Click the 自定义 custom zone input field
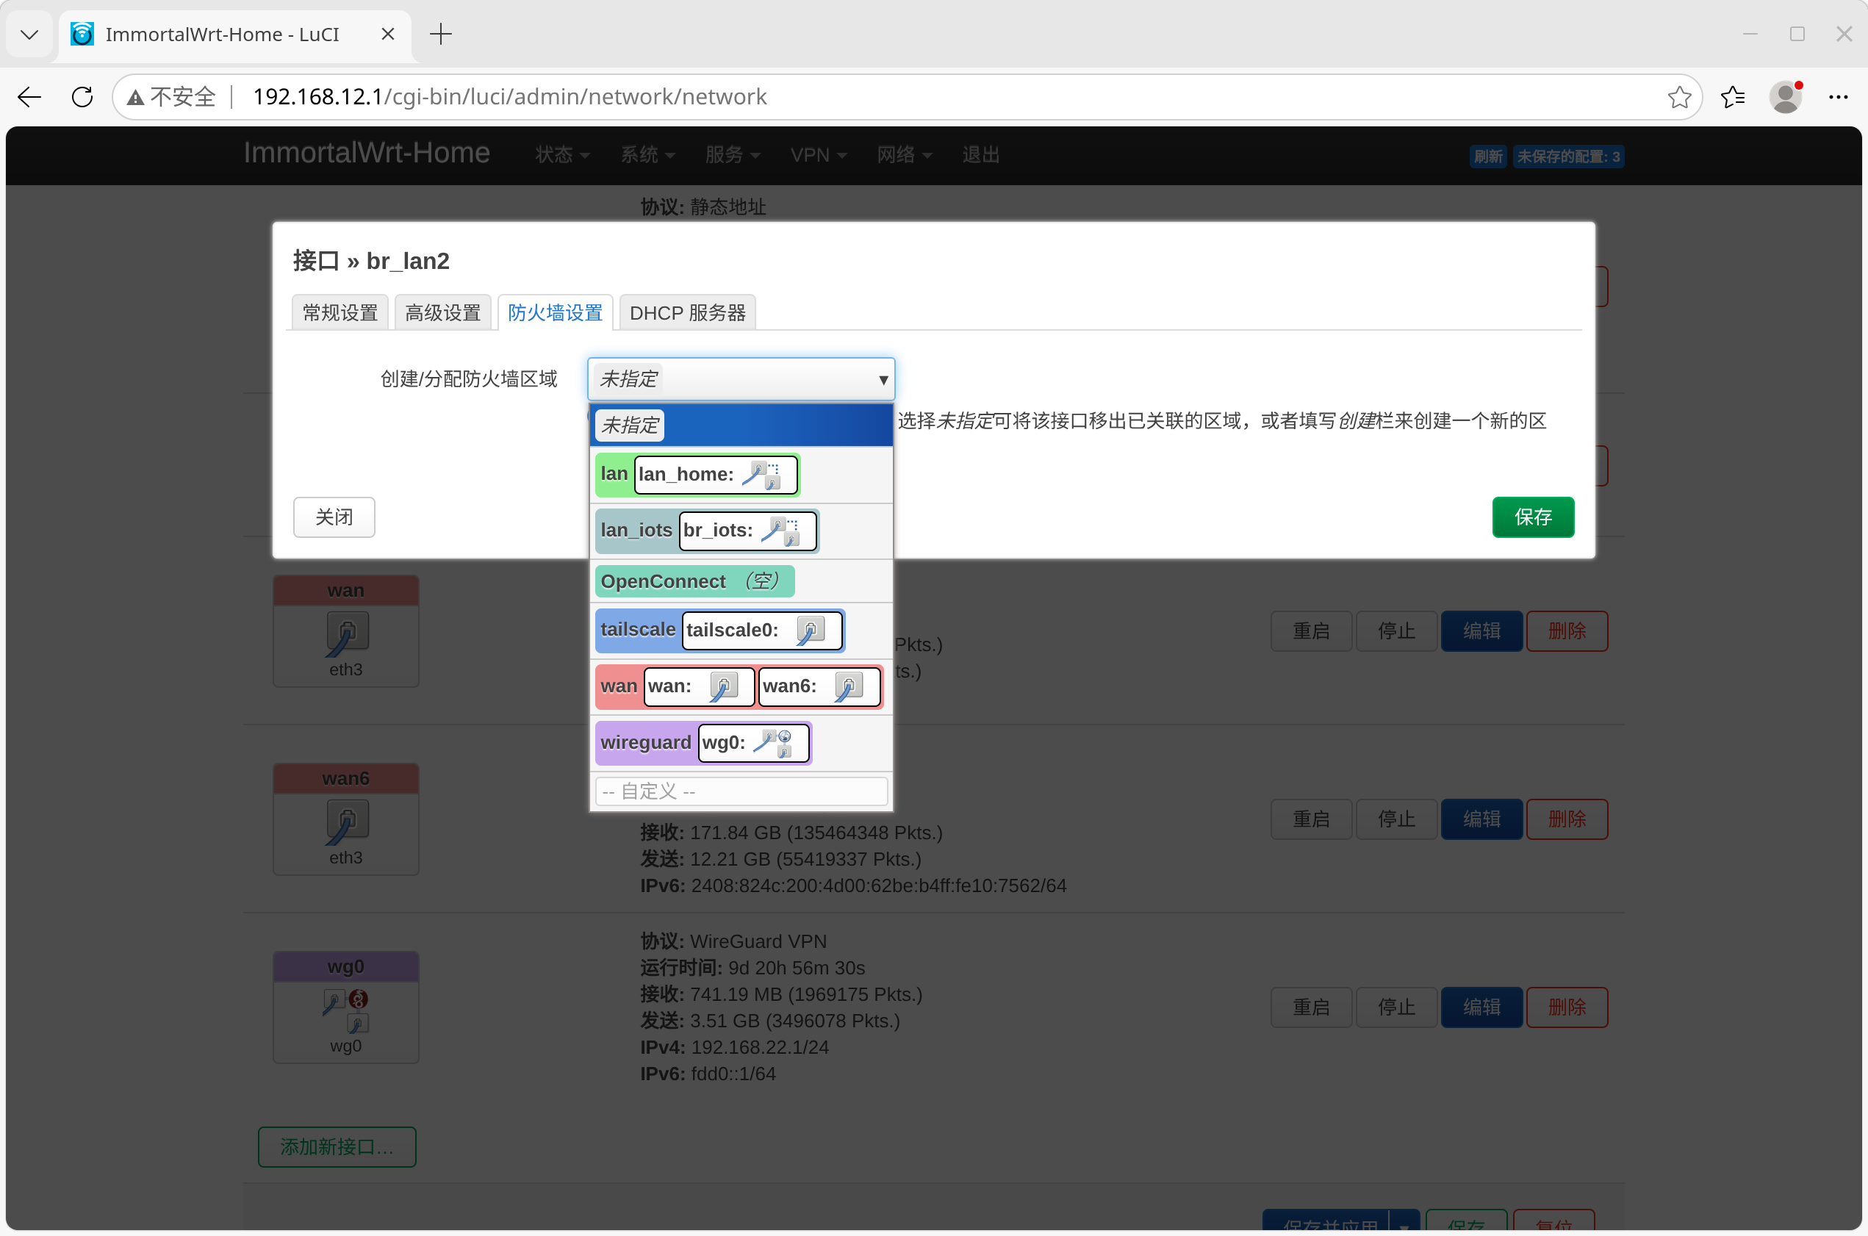Viewport: 1868px width, 1236px height. click(x=741, y=791)
